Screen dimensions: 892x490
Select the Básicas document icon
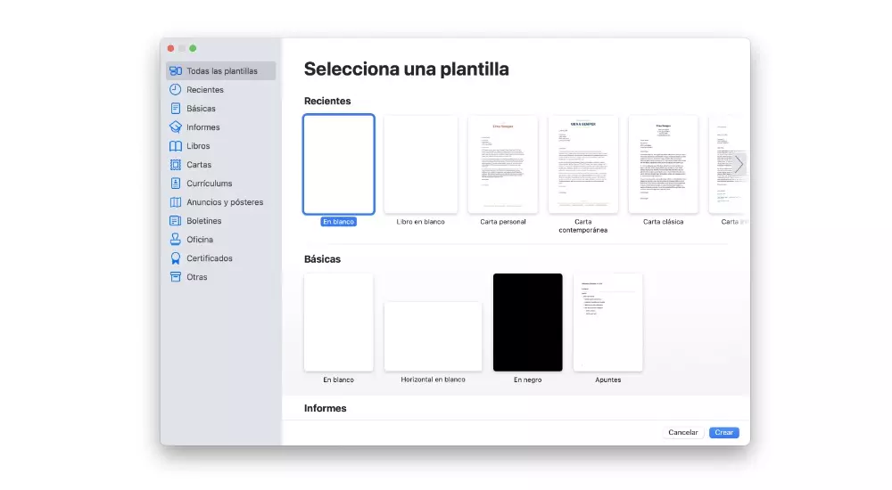click(x=176, y=109)
